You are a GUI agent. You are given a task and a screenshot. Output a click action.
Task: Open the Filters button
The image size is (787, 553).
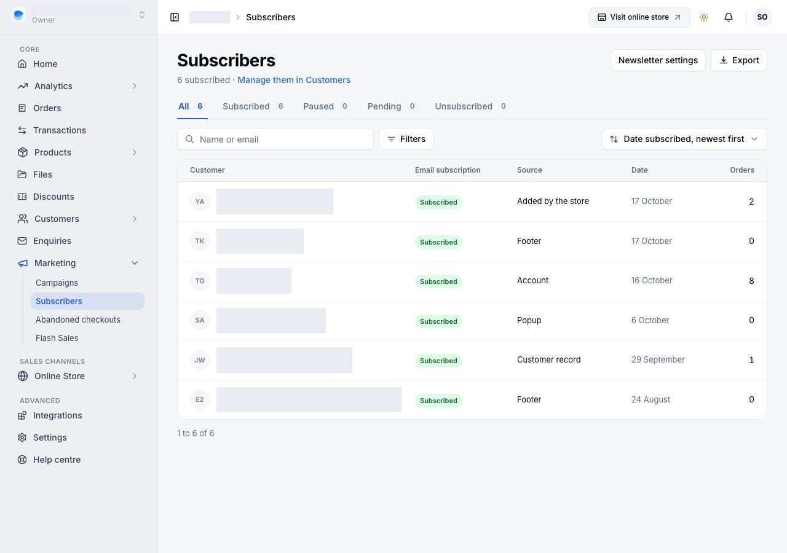406,139
